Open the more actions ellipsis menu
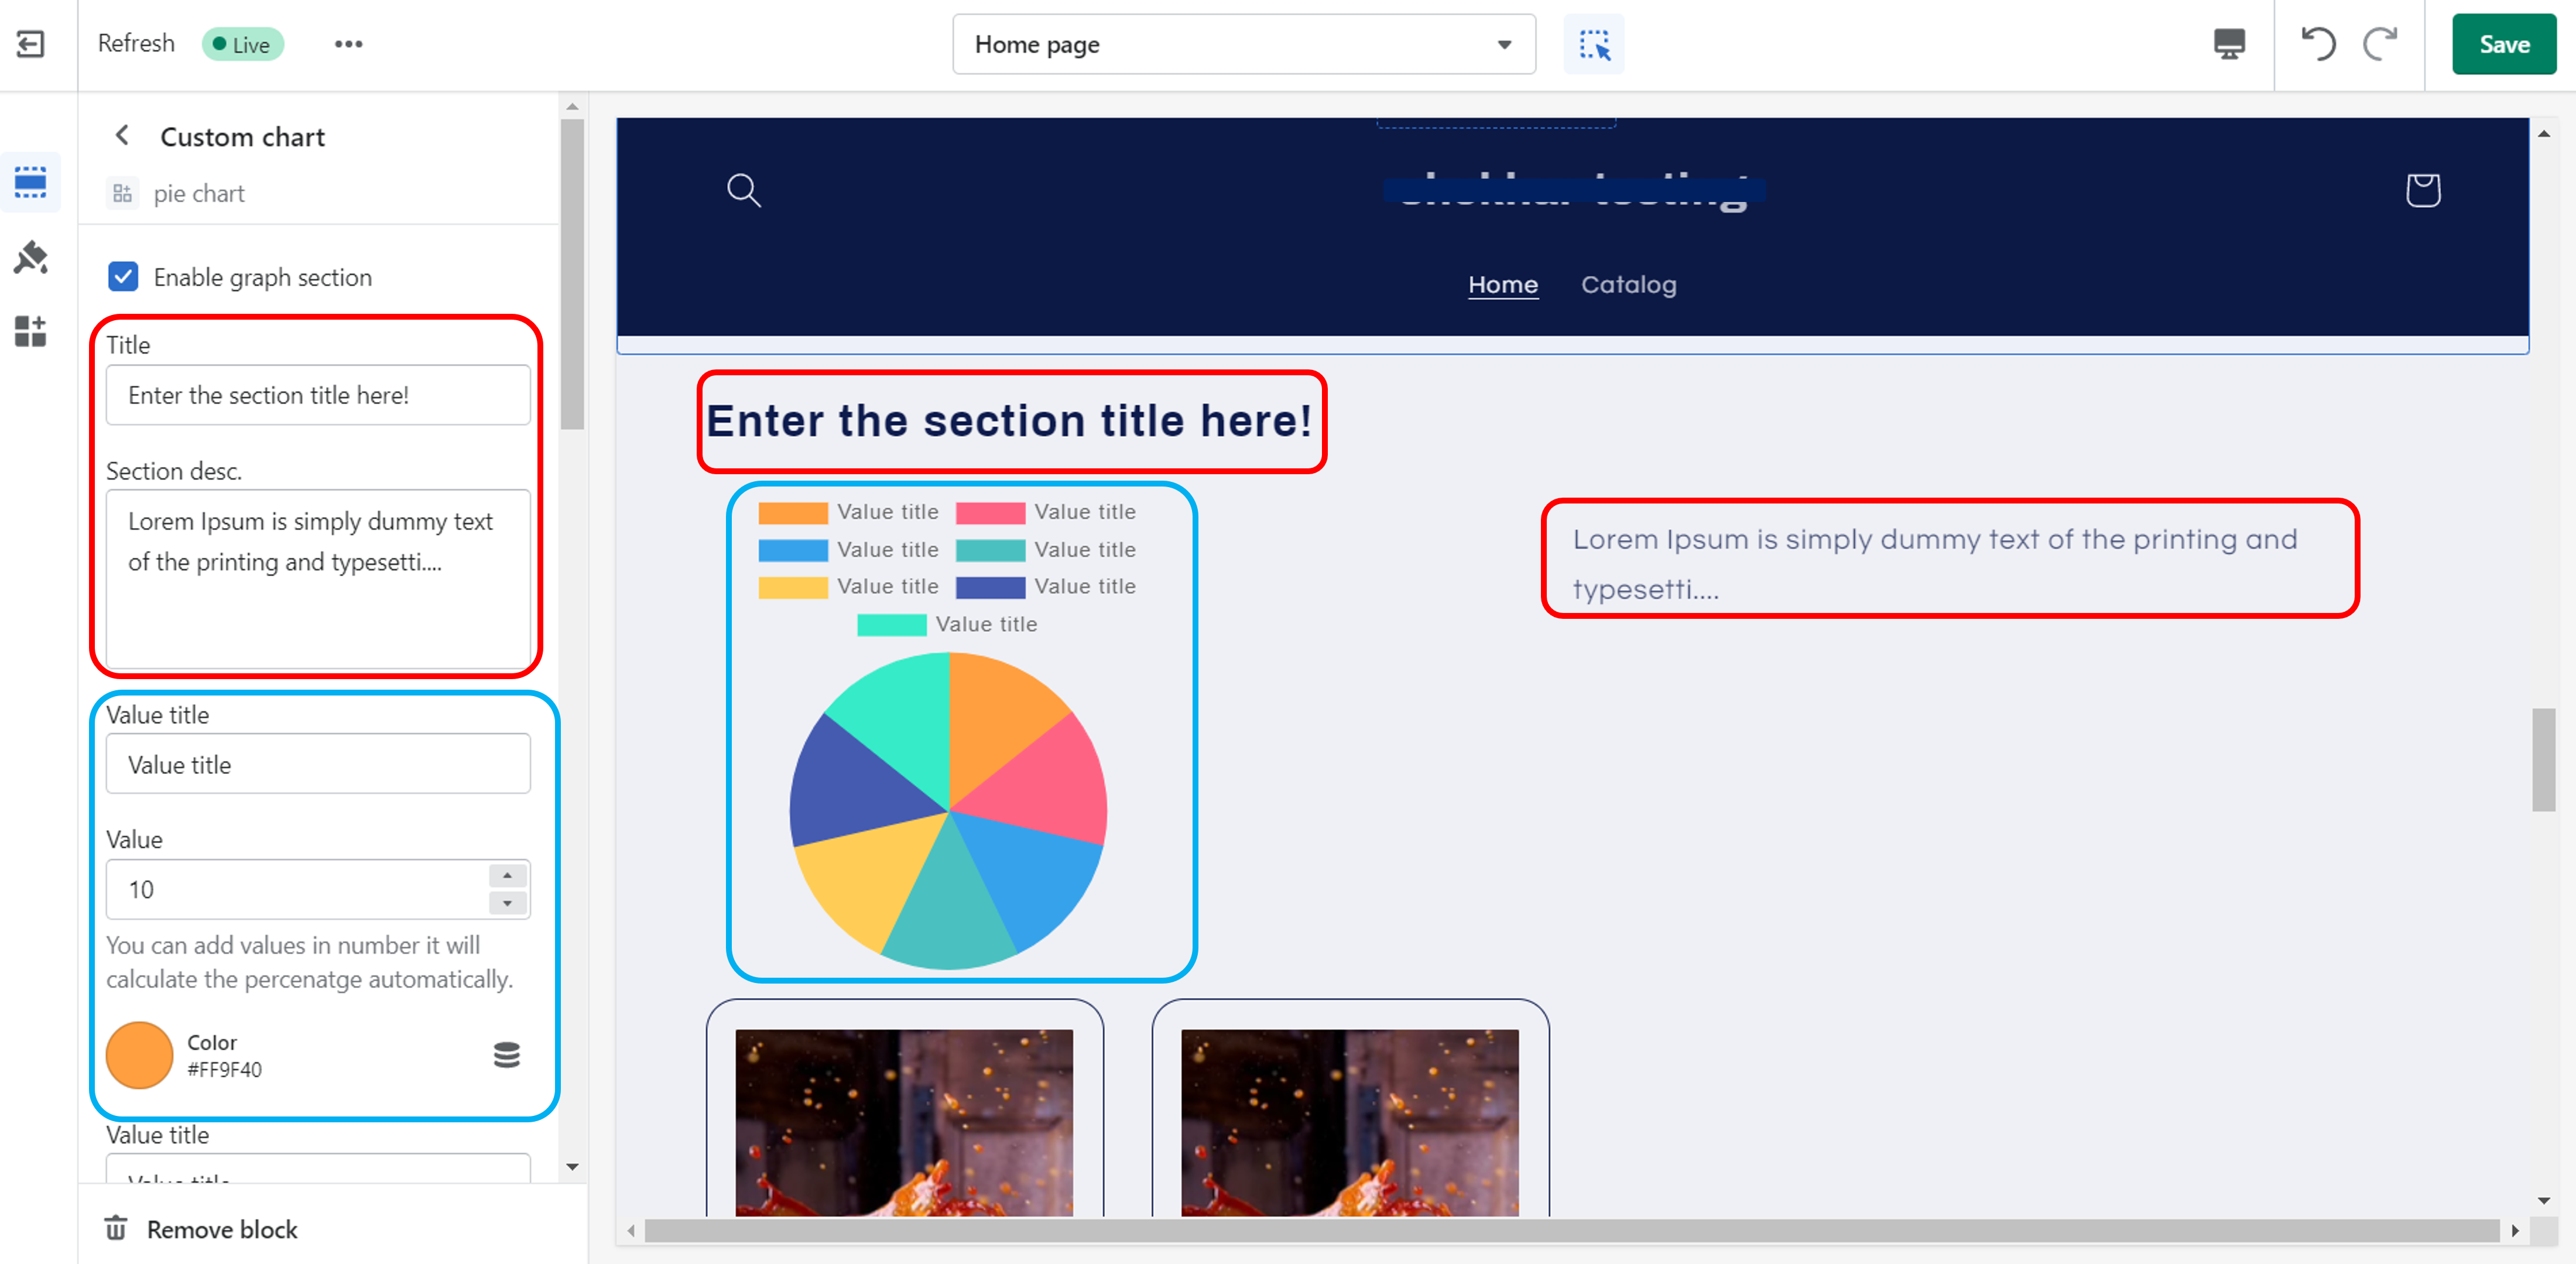The width and height of the screenshot is (2576, 1264). pyautogui.click(x=348, y=44)
